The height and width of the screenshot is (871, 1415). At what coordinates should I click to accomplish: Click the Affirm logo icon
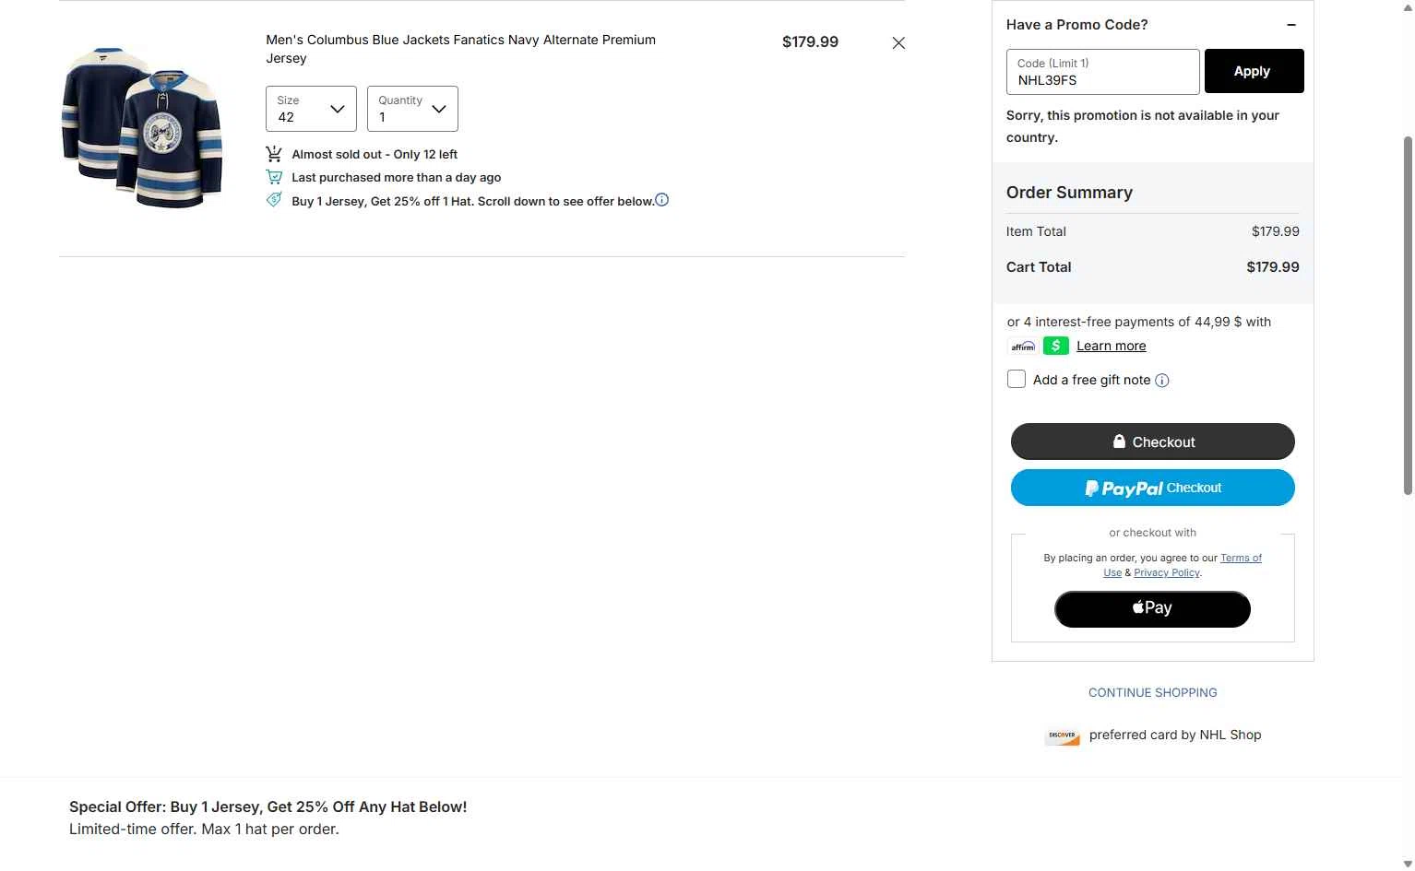pos(1023,347)
